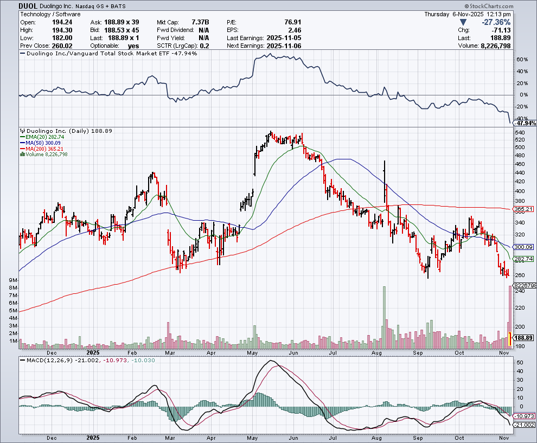The height and width of the screenshot is (443, 537).
Task: Click the red MA(200) legend line marker
Action: click(22, 149)
